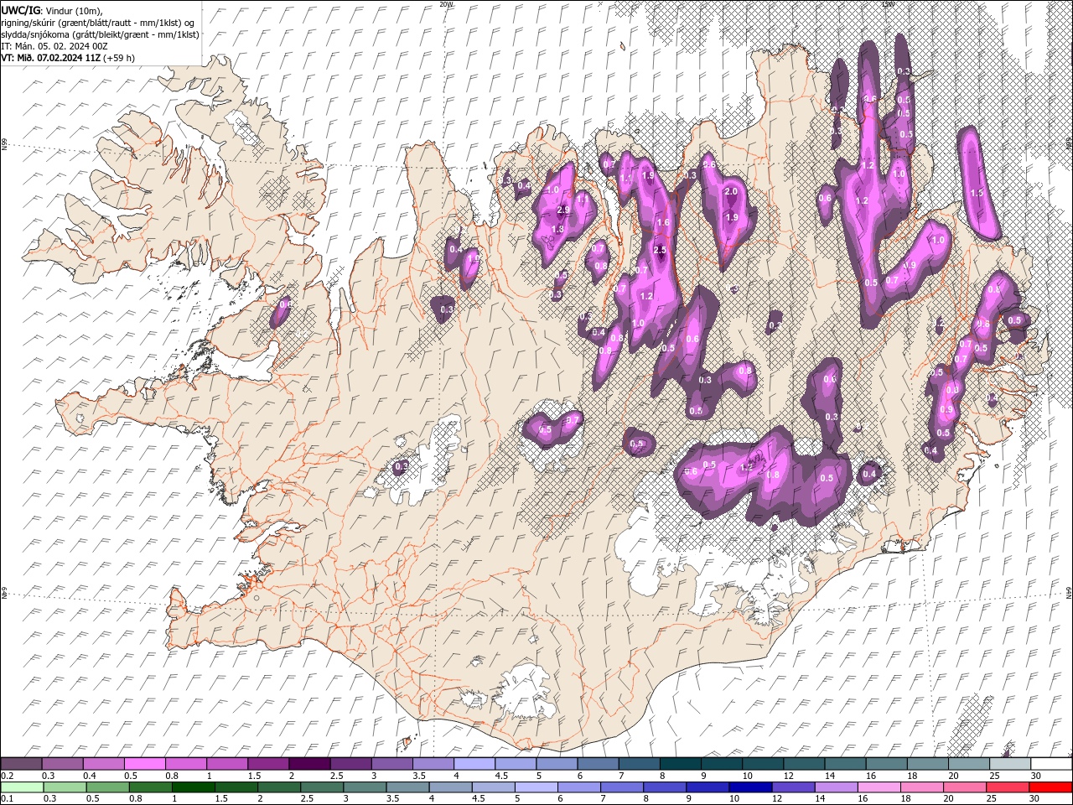Select the gray-teal 16 snow-scale swatch

(x=887, y=764)
